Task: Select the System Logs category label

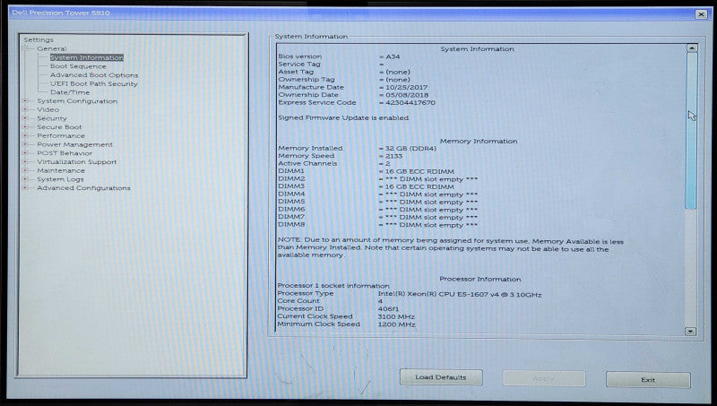Action: click(60, 179)
